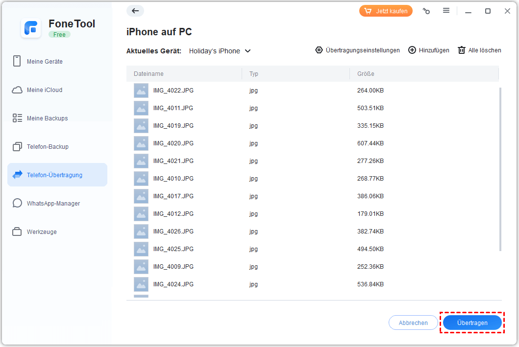Image resolution: width=519 pixels, height=347 pixels.
Task: Click the Jetzt kaufen button
Action: (386, 11)
